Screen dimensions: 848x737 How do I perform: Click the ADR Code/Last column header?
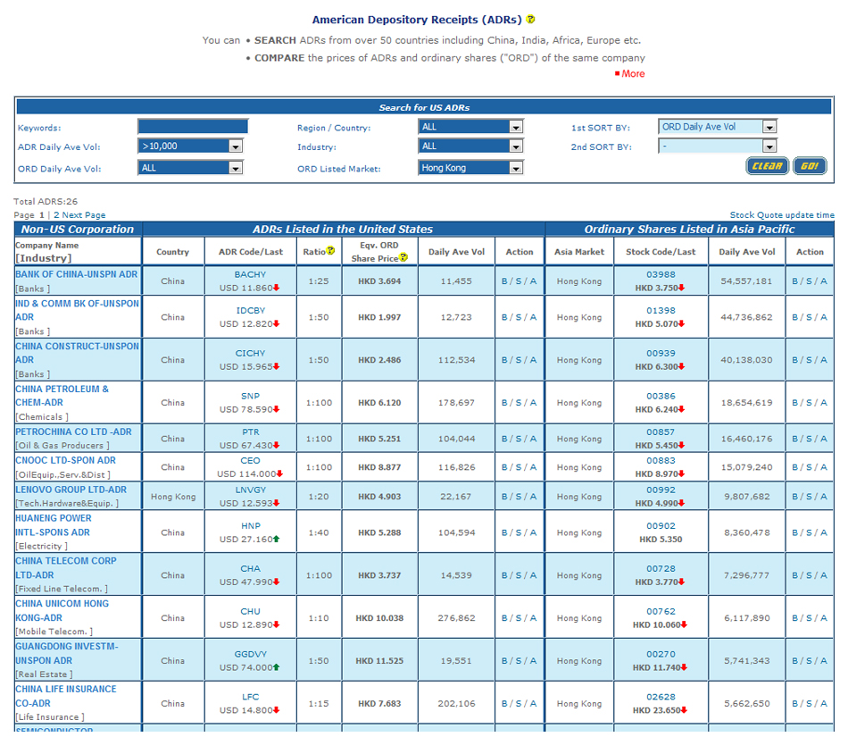coord(251,252)
